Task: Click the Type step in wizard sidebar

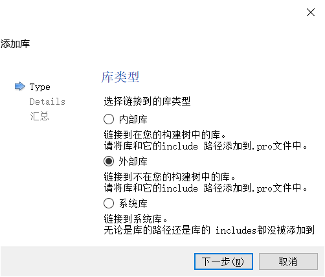Action: tap(40, 87)
